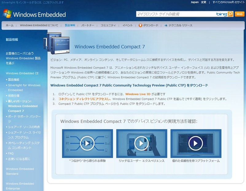
Task: Select 新しいバージョン: Windows Embedded Compact 7
Action: (x=23, y=106)
